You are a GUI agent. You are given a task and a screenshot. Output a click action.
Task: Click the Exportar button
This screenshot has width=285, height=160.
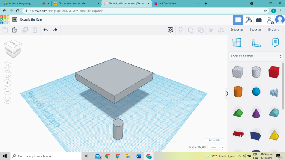(255, 30)
